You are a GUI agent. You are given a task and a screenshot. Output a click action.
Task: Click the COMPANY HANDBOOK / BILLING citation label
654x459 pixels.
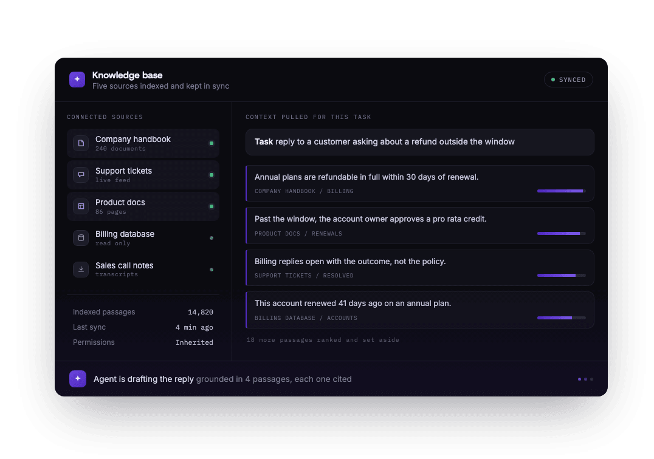pyautogui.click(x=304, y=191)
